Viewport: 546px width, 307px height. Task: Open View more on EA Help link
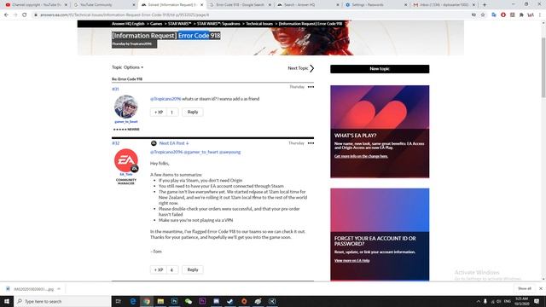[351, 260]
